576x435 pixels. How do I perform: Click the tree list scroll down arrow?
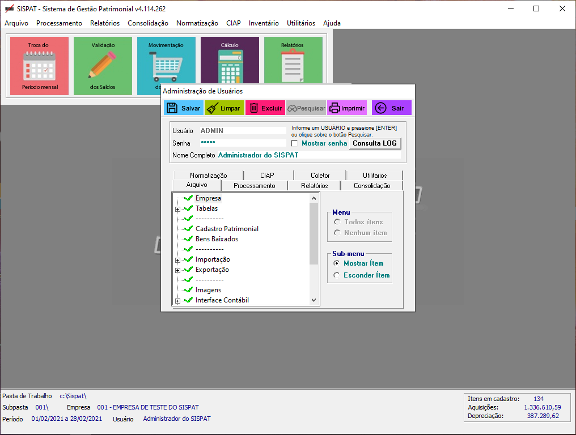pyautogui.click(x=314, y=300)
